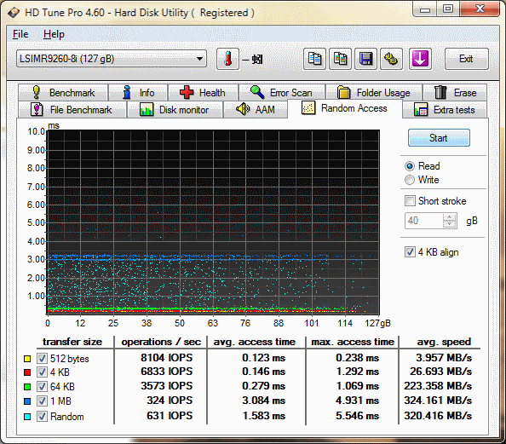Click the short stroke size field

click(424, 221)
